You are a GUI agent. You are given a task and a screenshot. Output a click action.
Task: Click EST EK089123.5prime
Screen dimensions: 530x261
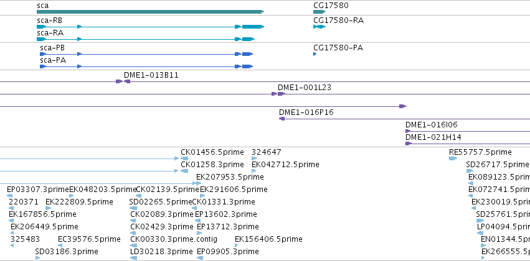[x=499, y=177]
